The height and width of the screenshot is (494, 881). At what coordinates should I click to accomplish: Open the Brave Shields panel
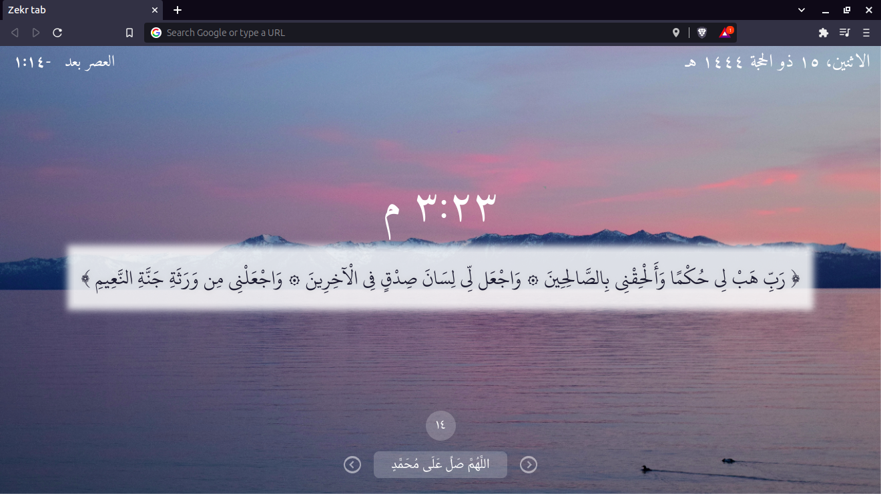pos(701,32)
